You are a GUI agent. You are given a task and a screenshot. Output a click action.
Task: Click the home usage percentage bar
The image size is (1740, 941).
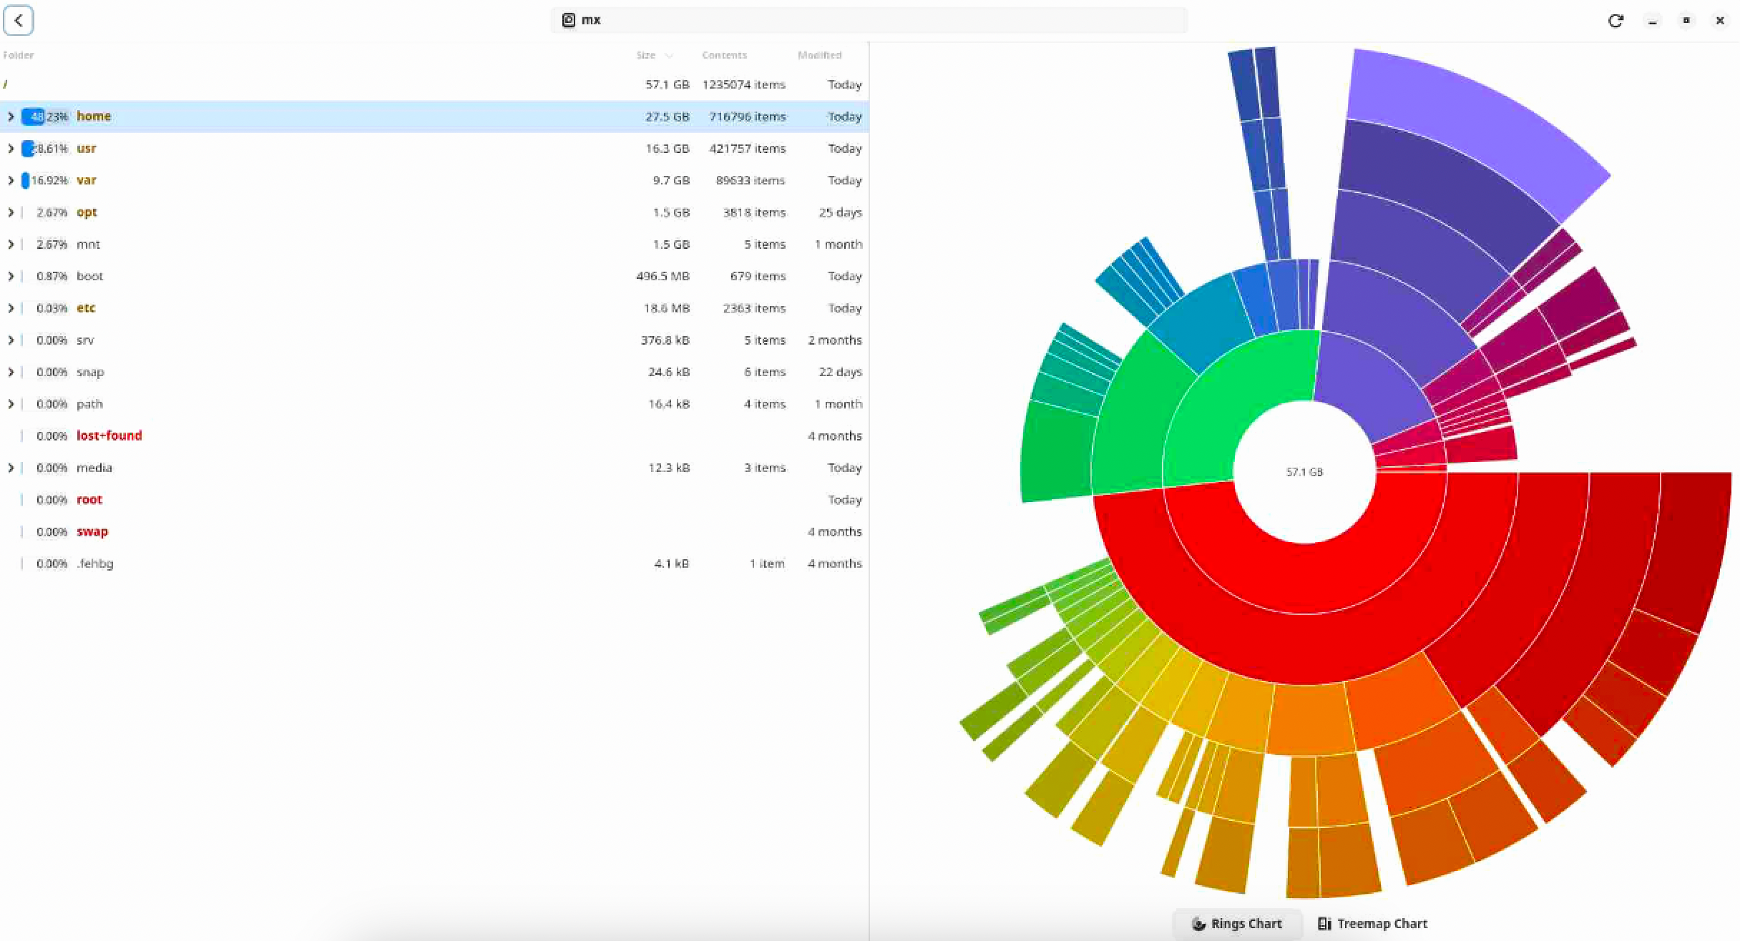click(45, 117)
